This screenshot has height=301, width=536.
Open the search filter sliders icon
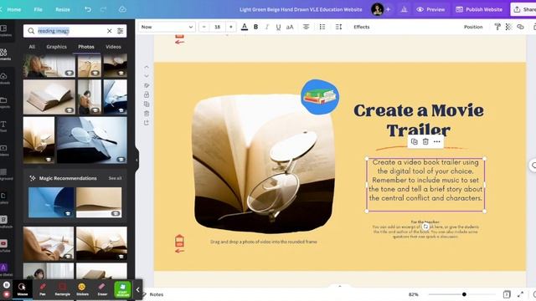coord(121,31)
